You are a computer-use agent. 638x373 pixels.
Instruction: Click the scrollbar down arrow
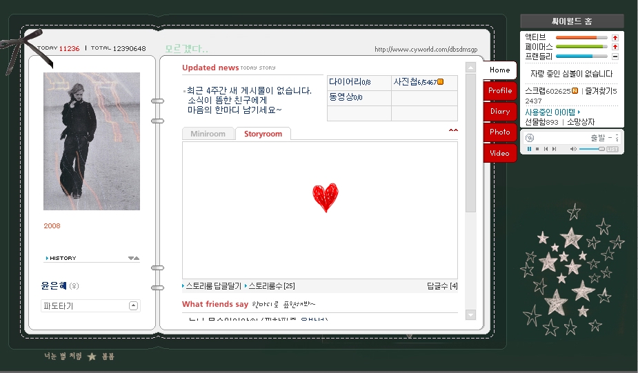point(471,314)
